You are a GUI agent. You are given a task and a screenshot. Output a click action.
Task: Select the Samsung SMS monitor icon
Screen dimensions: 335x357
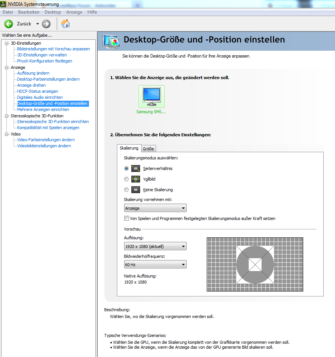pos(151,96)
